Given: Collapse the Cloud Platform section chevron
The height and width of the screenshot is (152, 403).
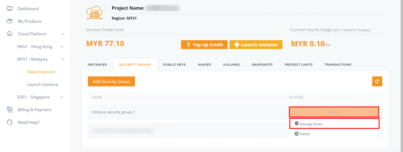Looking at the screenshot, I should 63,34.
